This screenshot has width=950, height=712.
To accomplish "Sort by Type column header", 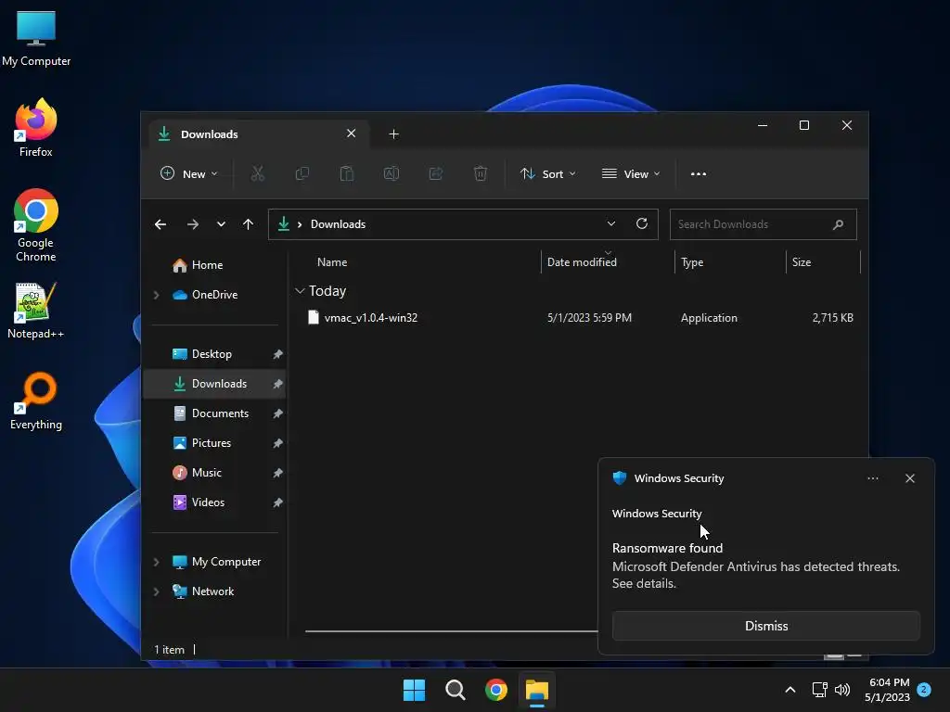I will (692, 262).
